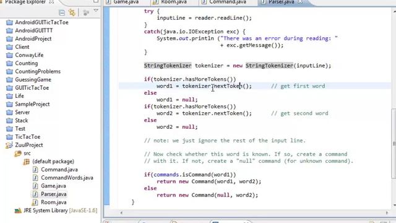This screenshot has height=223, width=396.
Task: Click the GuessingGame project folder icon
Action: click(9, 80)
